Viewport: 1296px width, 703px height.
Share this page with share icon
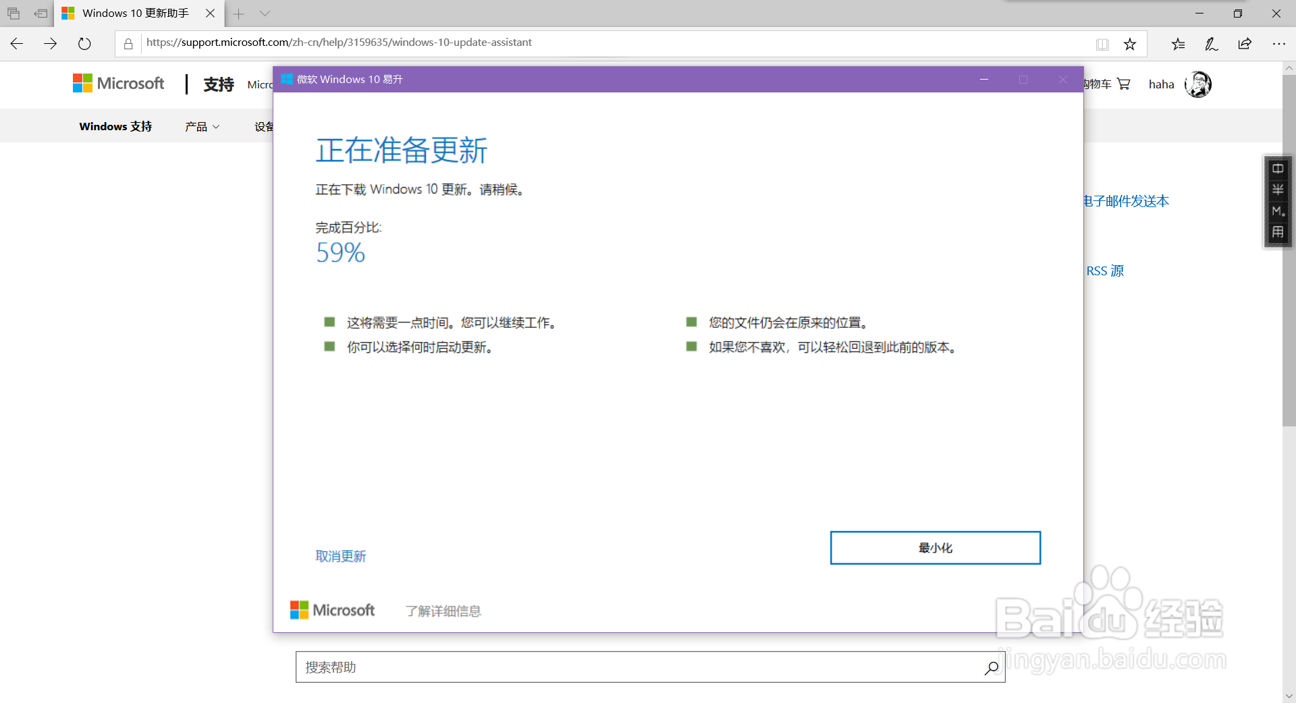[x=1245, y=44]
